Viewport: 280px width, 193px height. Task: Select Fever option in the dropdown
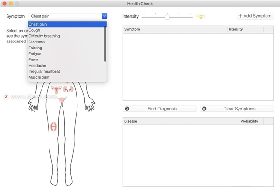(x=35, y=60)
